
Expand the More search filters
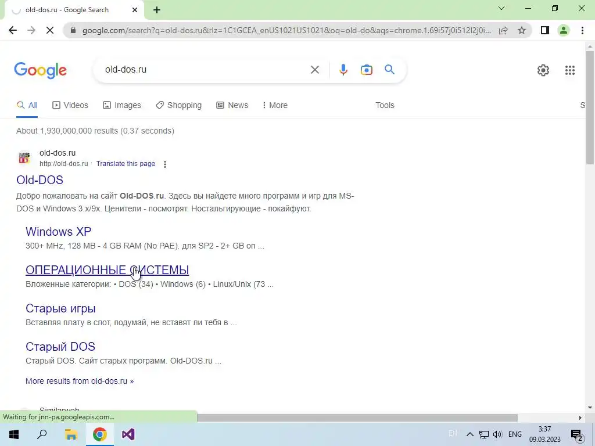click(275, 105)
